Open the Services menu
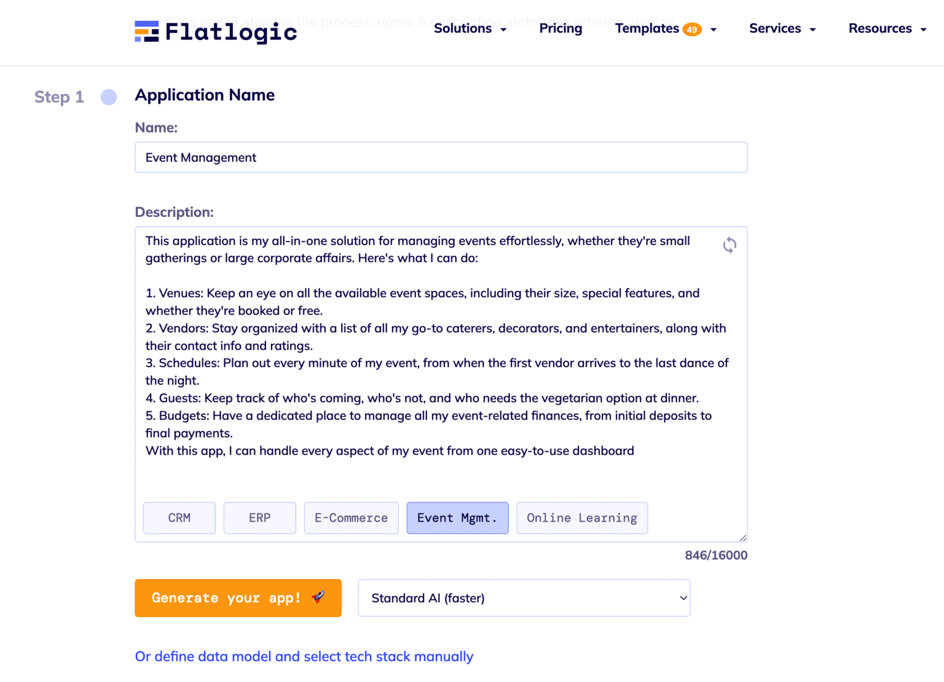 pyautogui.click(x=775, y=28)
